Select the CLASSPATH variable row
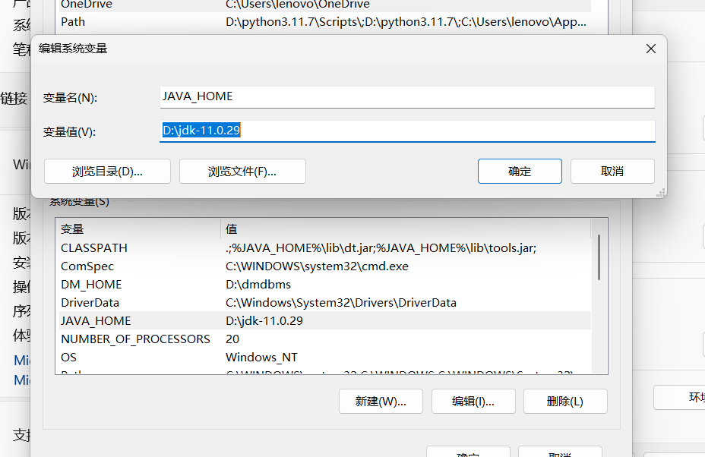 tap(325, 248)
